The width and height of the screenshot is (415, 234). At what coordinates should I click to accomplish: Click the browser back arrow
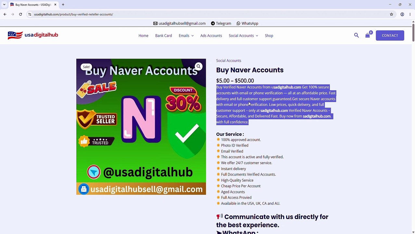tap(5, 14)
